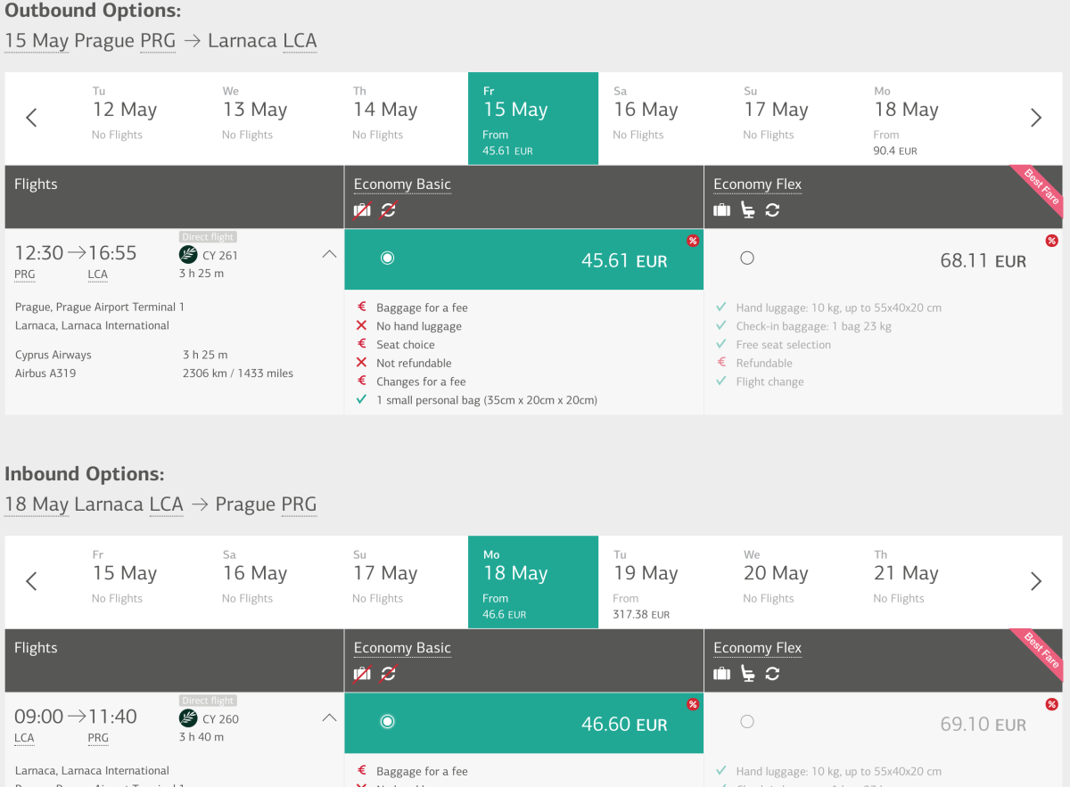The height and width of the screenshot is (787, 1070).
Task: Click outbound Economy Flex flight change icon
Action: point(772,210)
